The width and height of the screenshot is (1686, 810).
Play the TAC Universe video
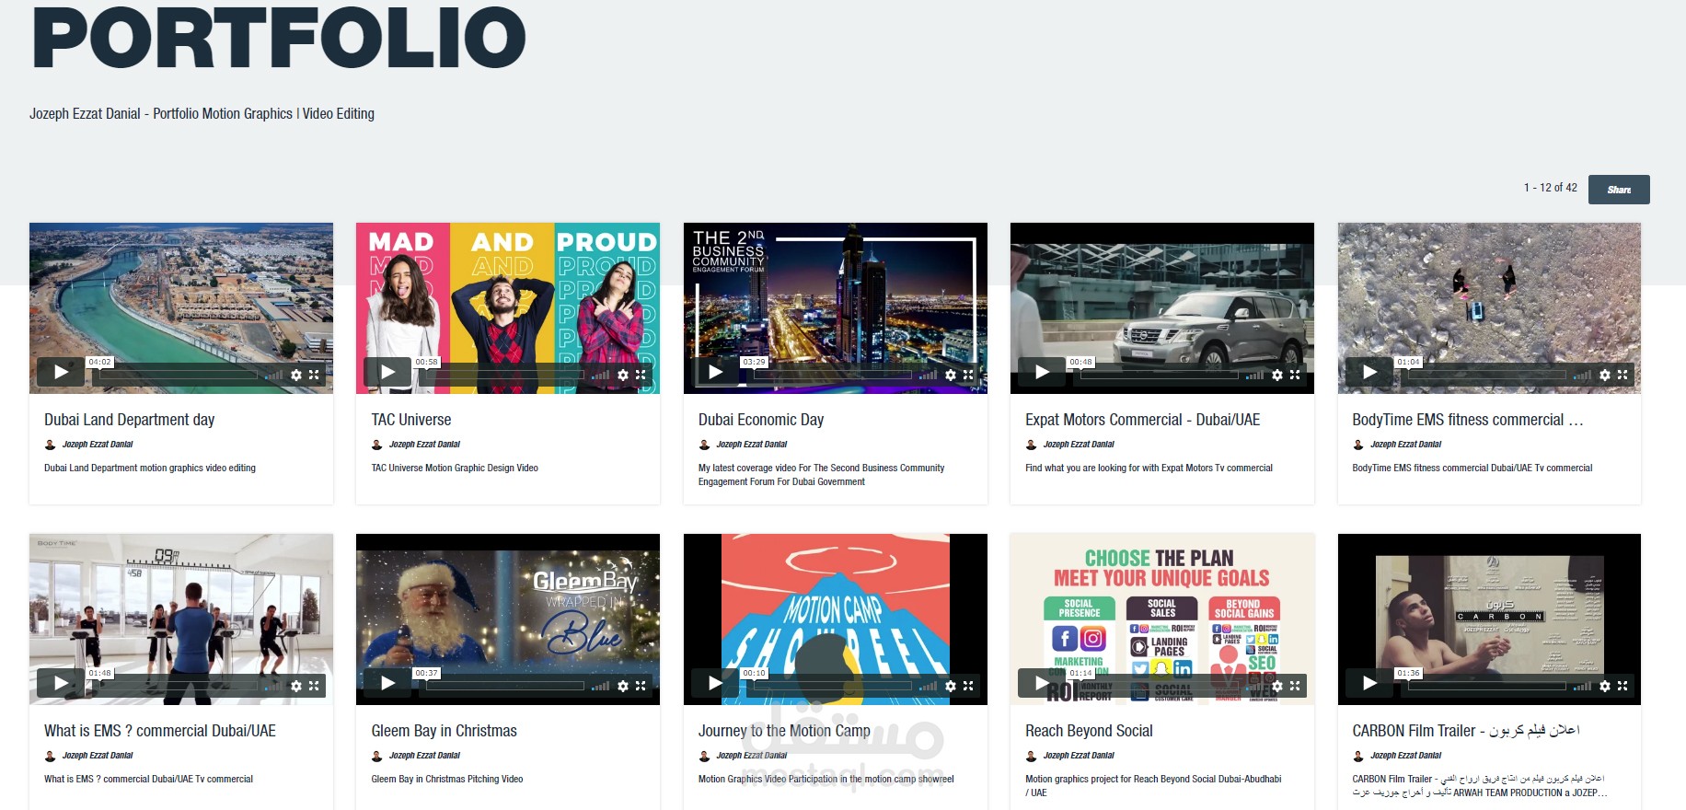[387, 372]
